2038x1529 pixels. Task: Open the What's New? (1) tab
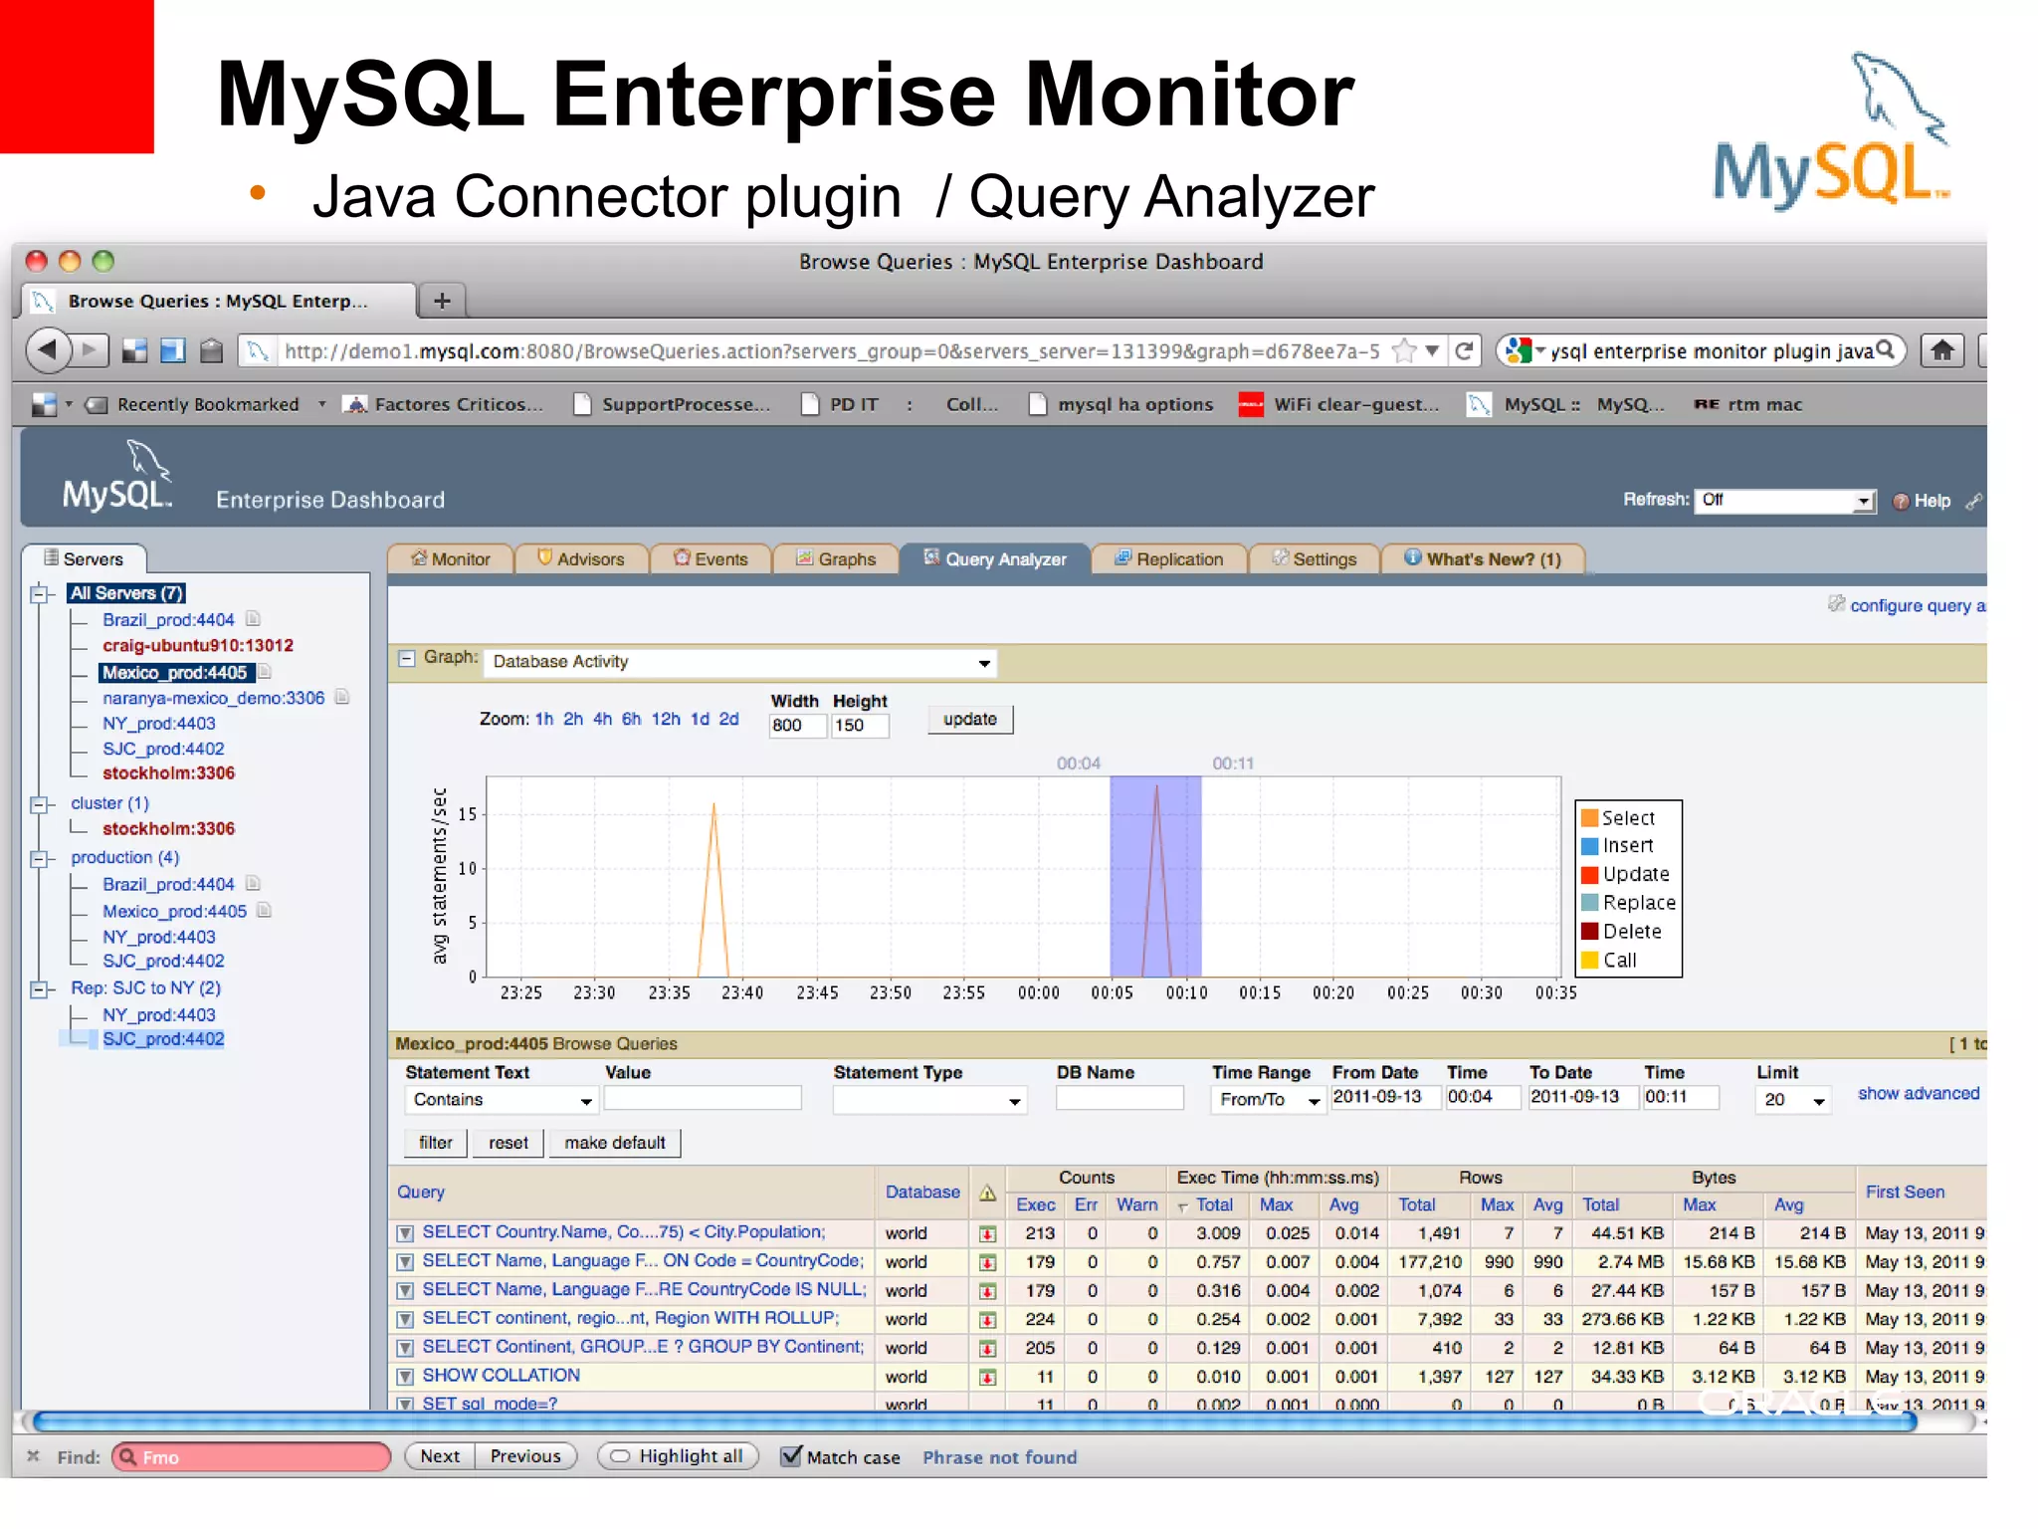click(1483, 559)
